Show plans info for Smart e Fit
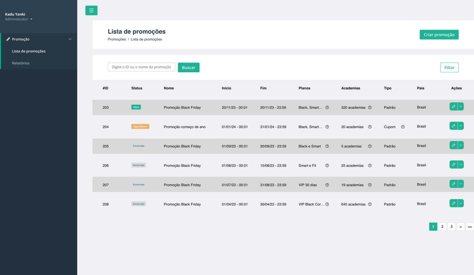This screenshot has height=275, width=474. point(327,166)
